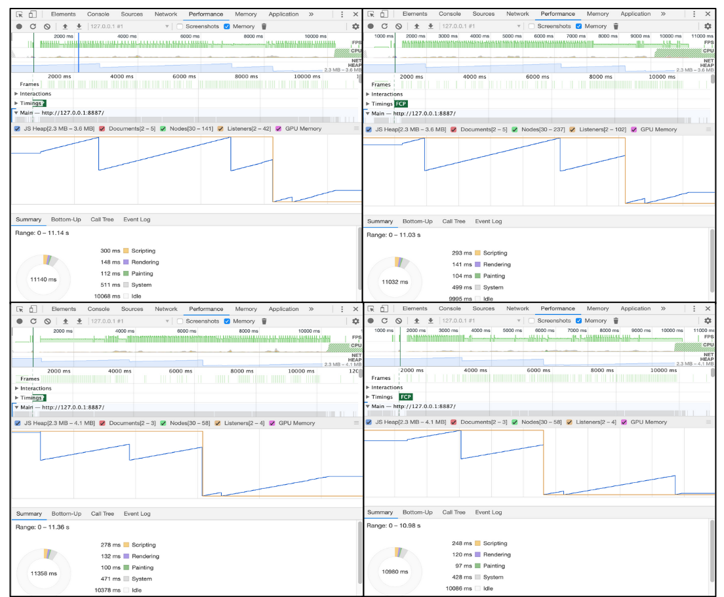724x597 pixels.
Task: Switch to Call Tree tab in the 11.03 s panel
Action: (x=454, y=221)
